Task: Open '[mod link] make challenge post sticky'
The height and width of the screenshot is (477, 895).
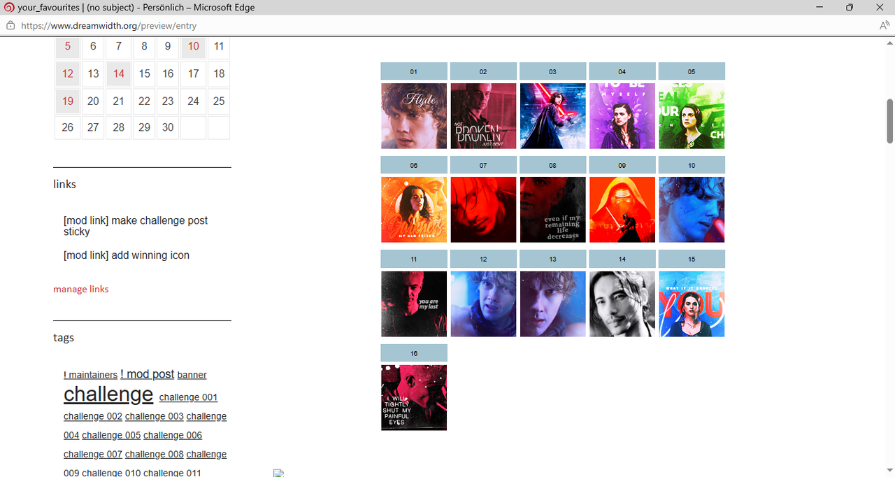Action: [136, 226]
